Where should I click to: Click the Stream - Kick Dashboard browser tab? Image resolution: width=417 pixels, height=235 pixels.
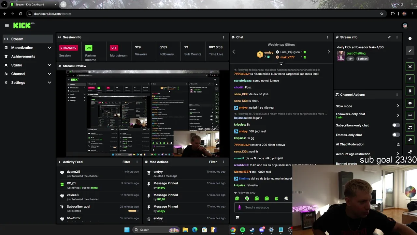[33, 5]
